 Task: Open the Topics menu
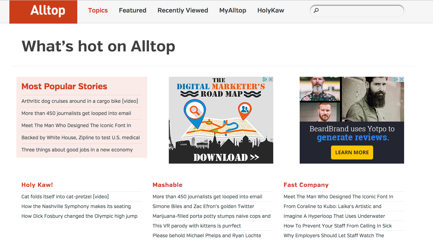[x=98, y=10]
